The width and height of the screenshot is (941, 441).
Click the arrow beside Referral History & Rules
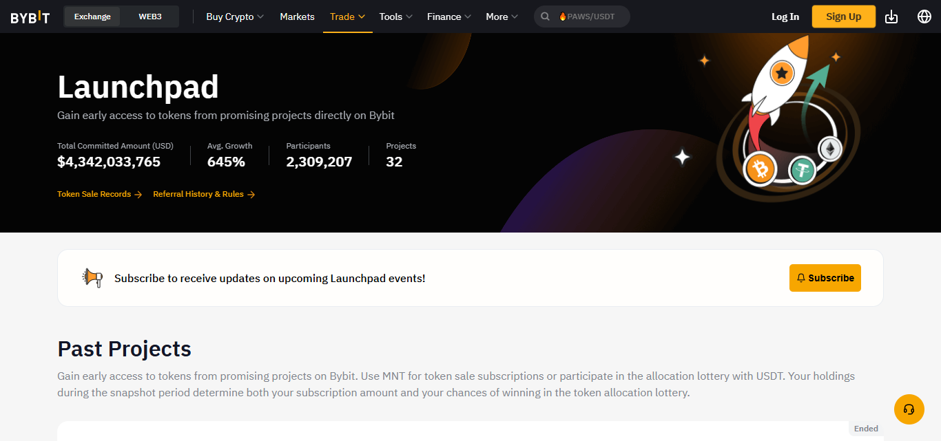[x=251, y=195]
